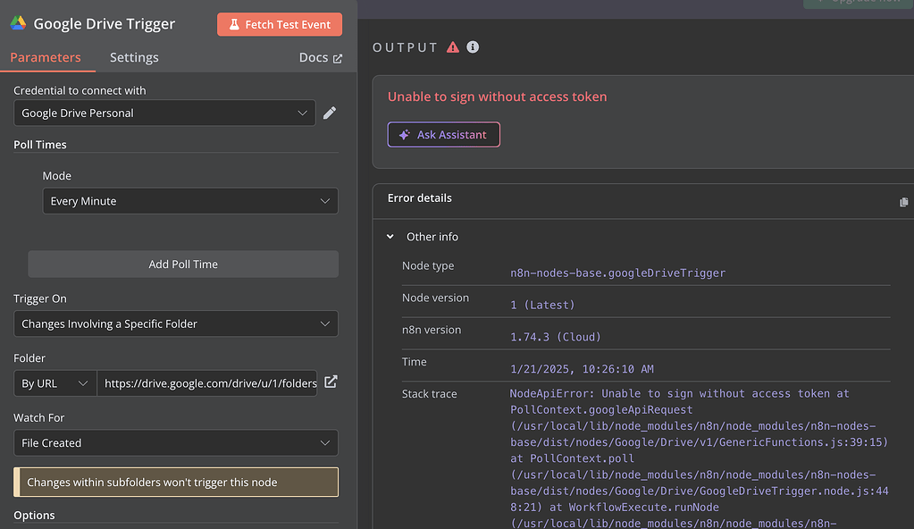Open the Docs link

(314, 57)
